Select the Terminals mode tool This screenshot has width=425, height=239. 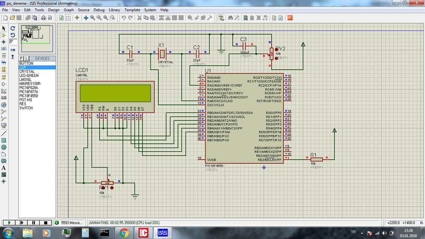(4, 77)
